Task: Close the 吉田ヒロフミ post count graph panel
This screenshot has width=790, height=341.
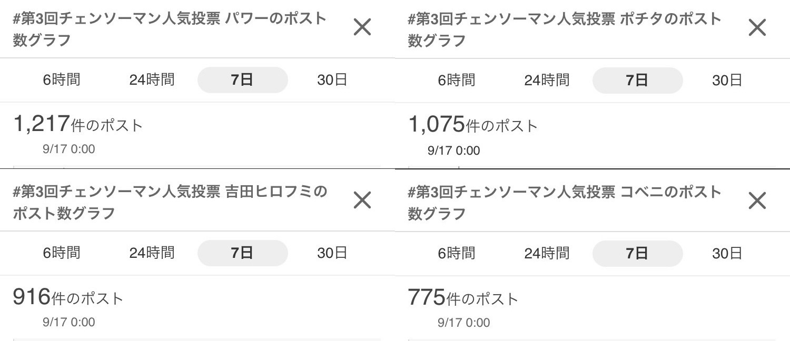Action: 362,200
